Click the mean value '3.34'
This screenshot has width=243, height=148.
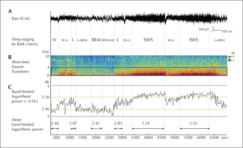point(145,123)
